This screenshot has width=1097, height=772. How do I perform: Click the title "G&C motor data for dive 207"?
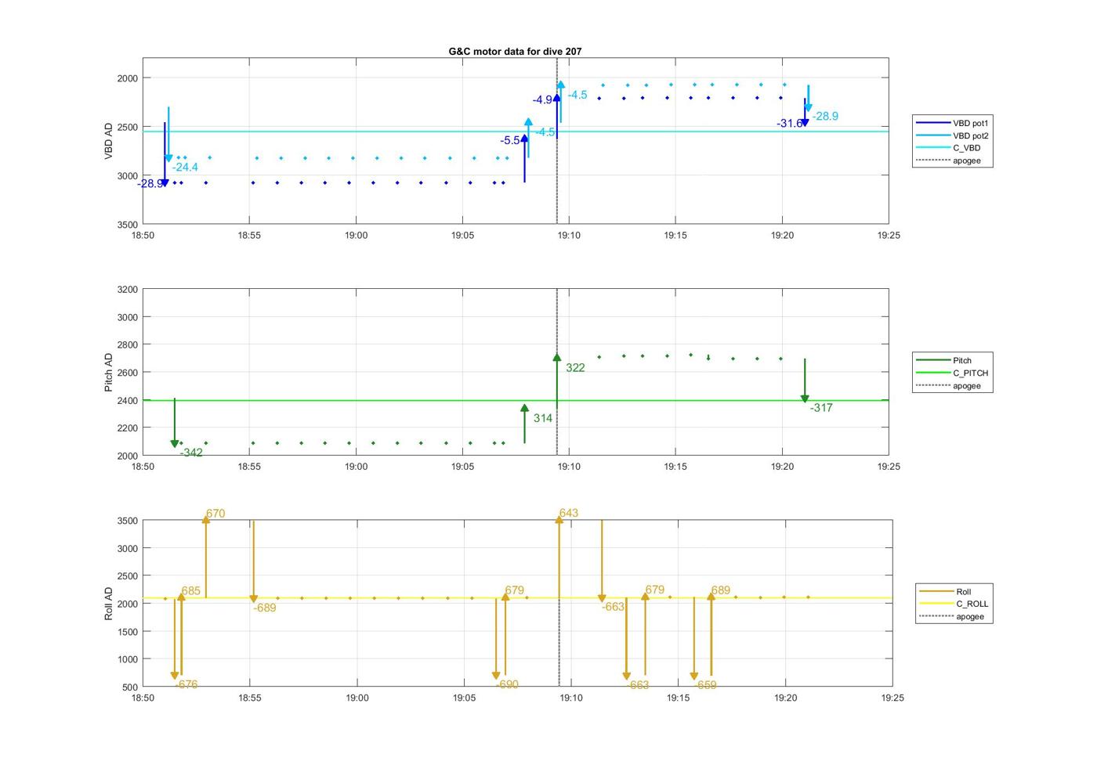coord(515,51)
